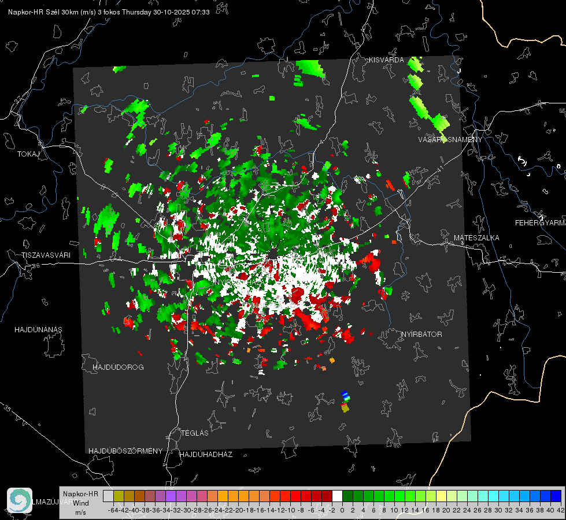566x520 pixels.
Task: Select the TOKAJ town label
Action: click(x=28, y=154)
